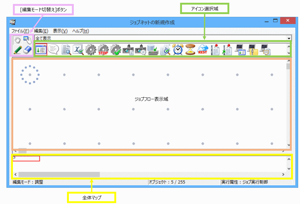Pick the cloud REST icon
The image size is (300, 204).
pos(203,50)
